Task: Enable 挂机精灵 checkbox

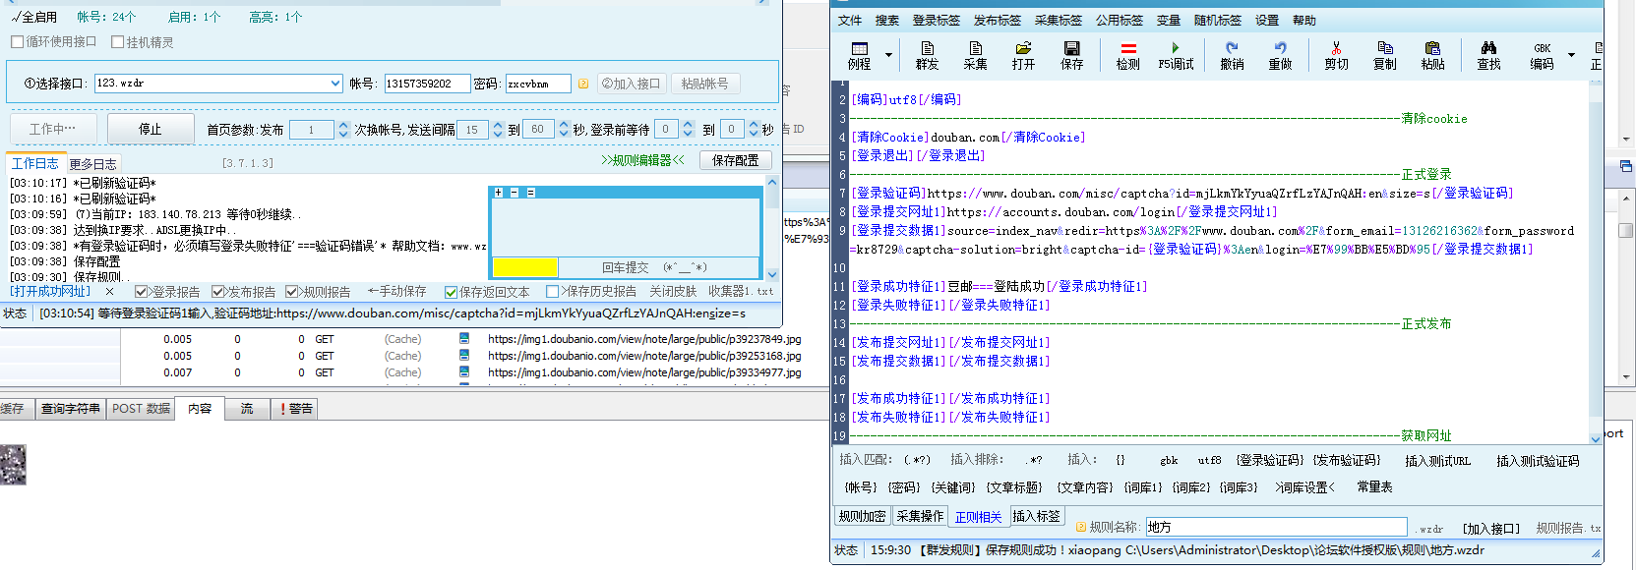Action: (x=117, y=42)
